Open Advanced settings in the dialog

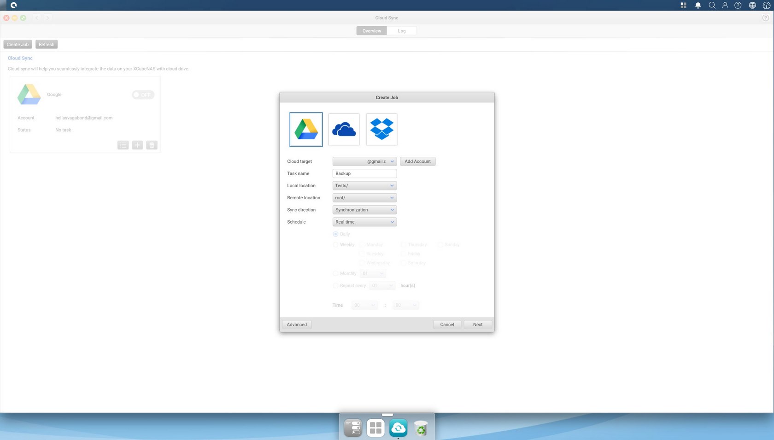tap(297, 325)
